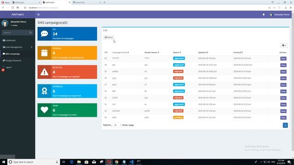The image size is (294, 165).
Task: Click the "You have 14 campaigns" text
Action: 63,38
